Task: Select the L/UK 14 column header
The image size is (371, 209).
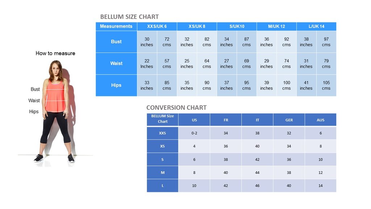Action: click(x=316, y=26)
